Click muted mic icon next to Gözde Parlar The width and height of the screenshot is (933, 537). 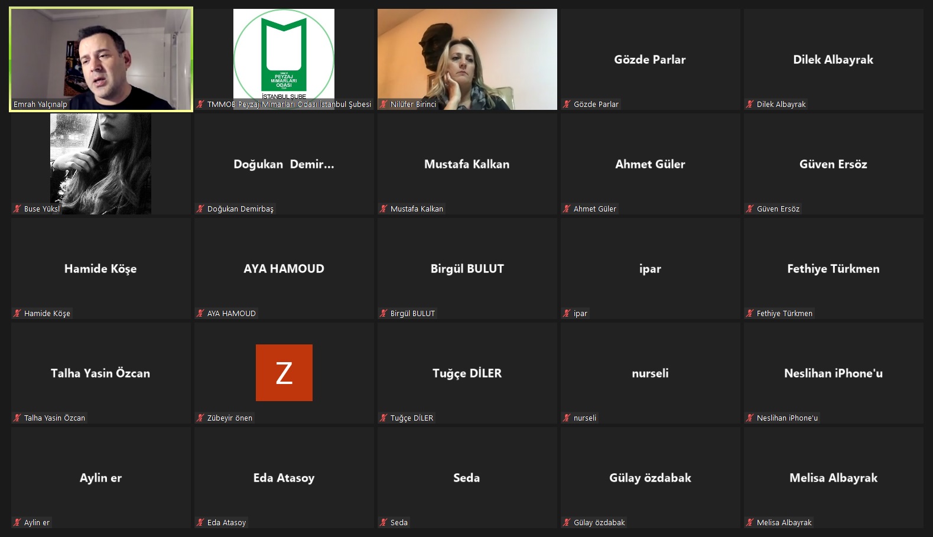567,105
